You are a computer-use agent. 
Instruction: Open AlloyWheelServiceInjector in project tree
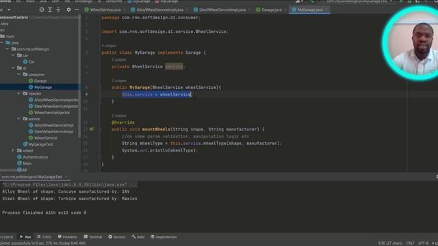click(x=56, y=100)
